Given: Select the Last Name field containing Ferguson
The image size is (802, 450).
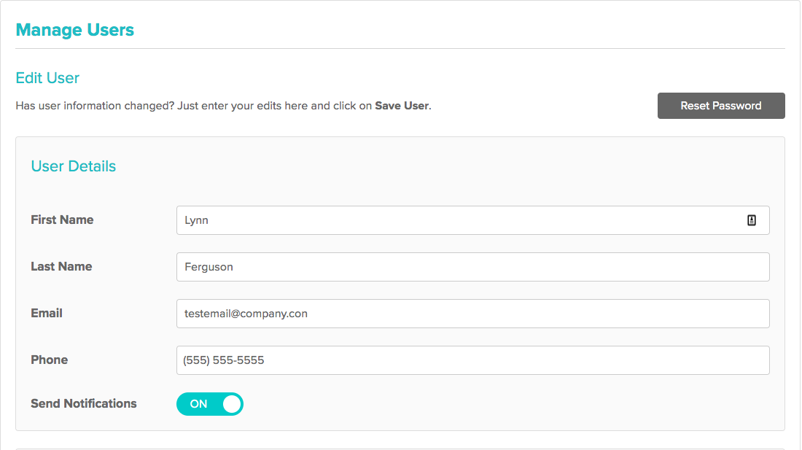Looking at the screenshot, I should coord(437,266).
